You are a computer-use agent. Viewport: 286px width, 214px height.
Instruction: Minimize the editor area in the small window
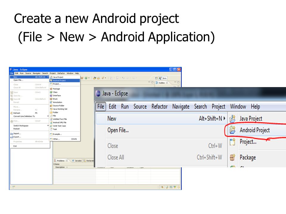pyautogui.click(x=149, y=82)
